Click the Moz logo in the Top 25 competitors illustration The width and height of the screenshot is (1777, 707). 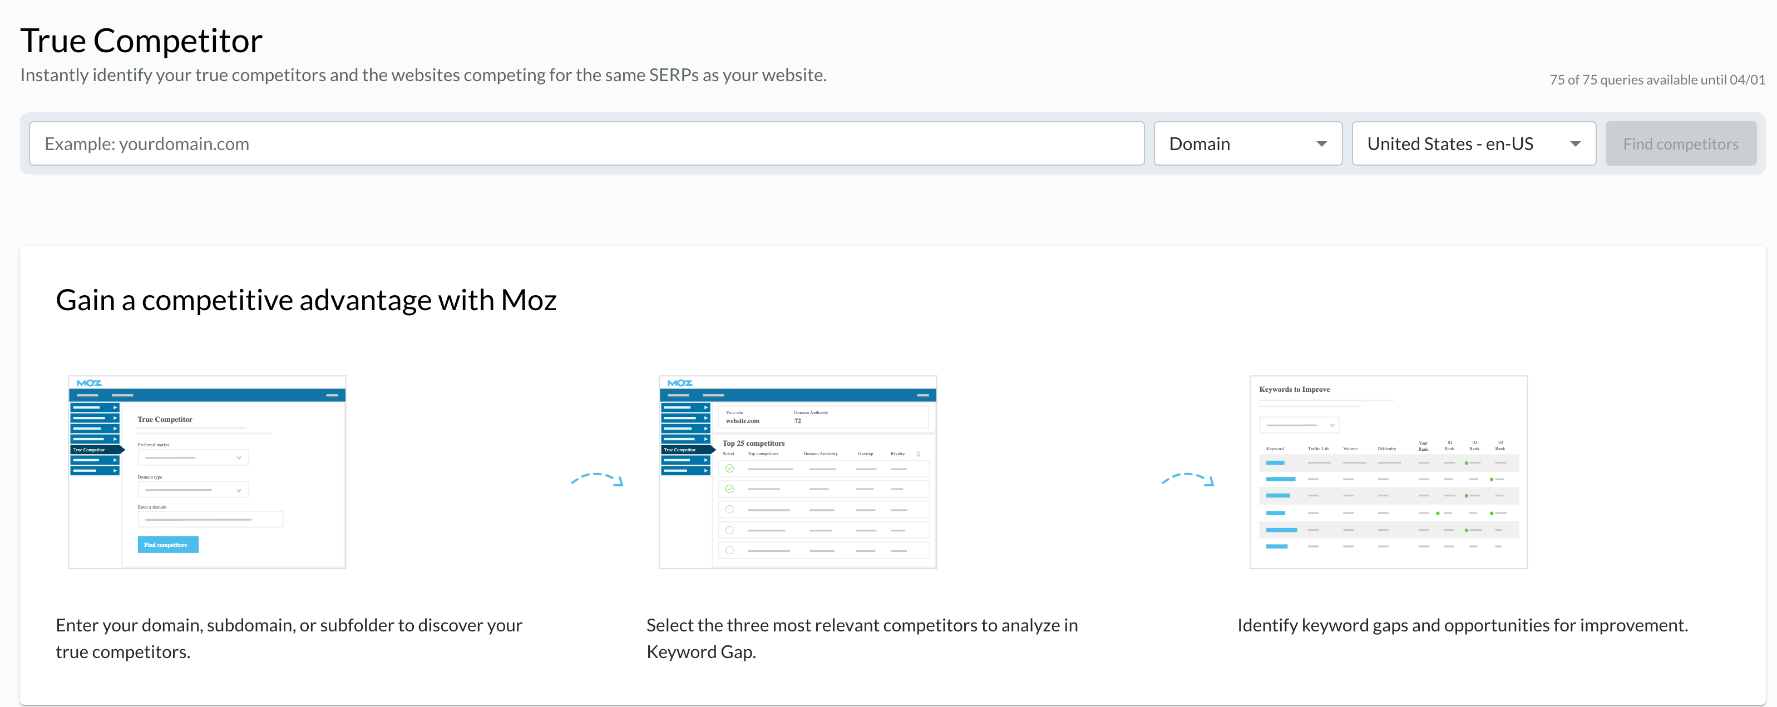680,384
